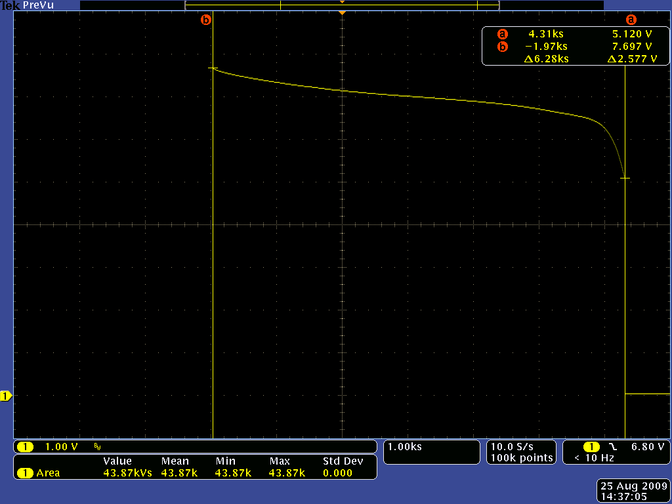Select the channel 1 badge beside 1.00 V

pyautogui.click(x=25, y=447)
